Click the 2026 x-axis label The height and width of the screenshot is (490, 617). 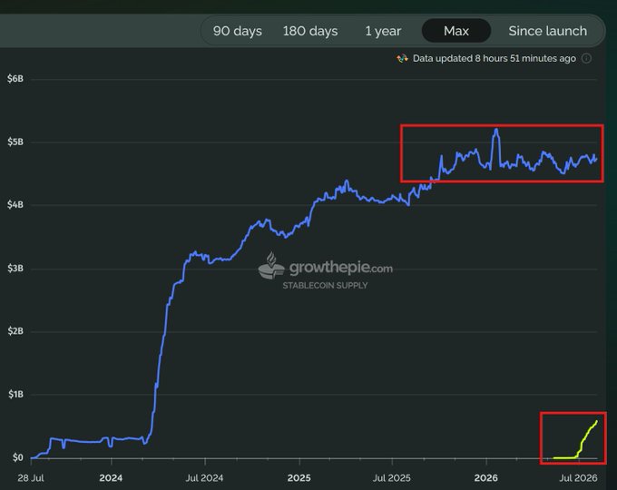coord(486,478)
